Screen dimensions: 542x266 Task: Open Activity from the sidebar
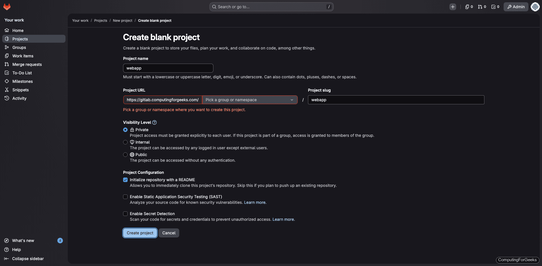(19, 98)
